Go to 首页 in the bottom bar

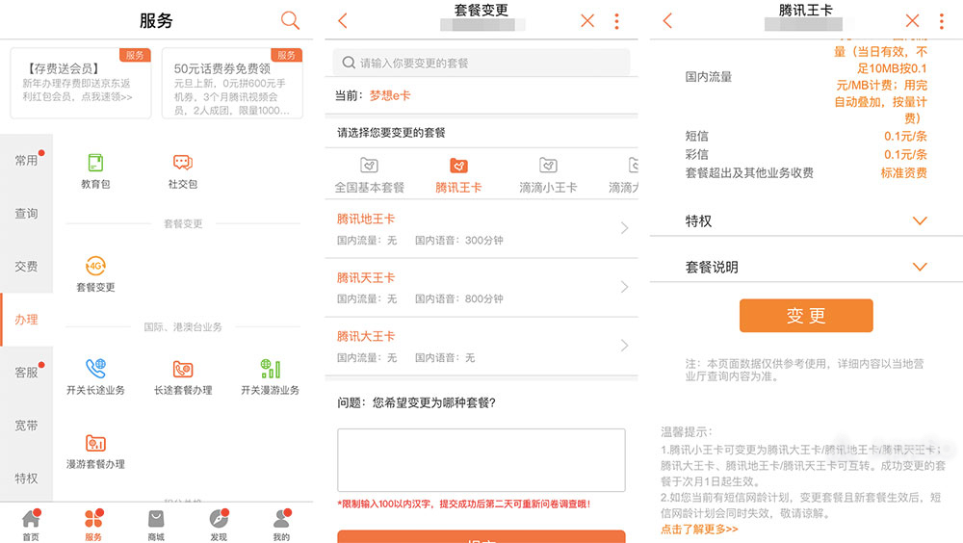(x=31, y=524)
